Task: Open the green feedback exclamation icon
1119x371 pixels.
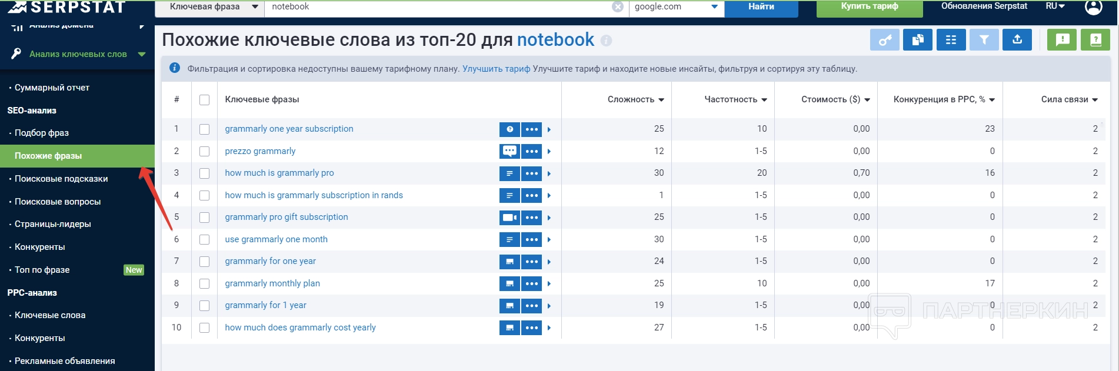Action: click(1062, 40)
